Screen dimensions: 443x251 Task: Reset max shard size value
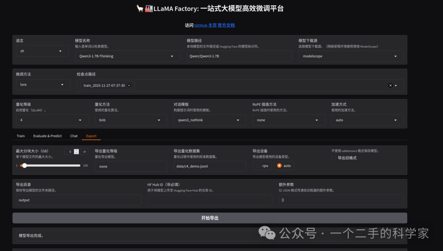click(84, 152)
